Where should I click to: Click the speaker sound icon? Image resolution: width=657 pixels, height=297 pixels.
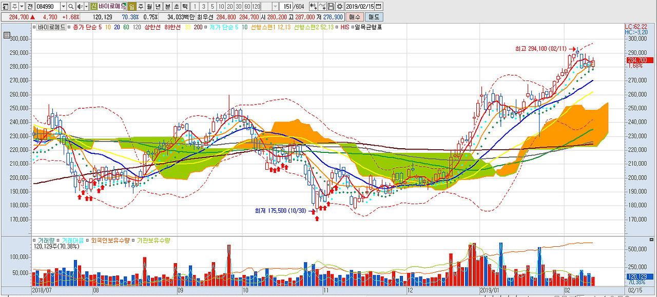pyautogui.click(x=80, y=7)
